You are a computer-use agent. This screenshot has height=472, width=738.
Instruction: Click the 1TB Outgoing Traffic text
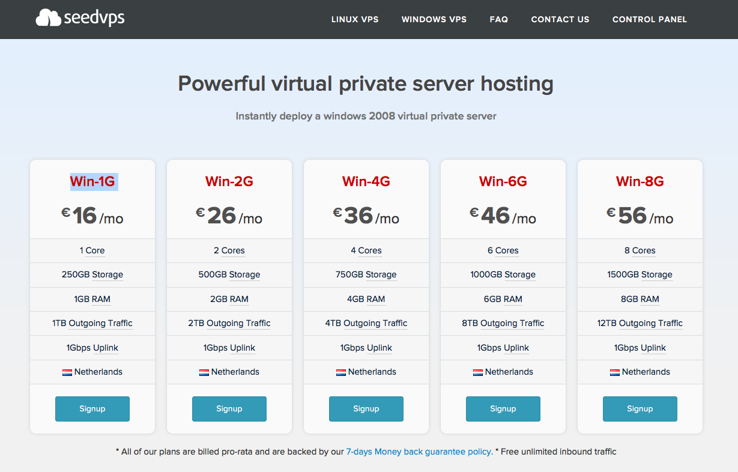click(92, 324)
